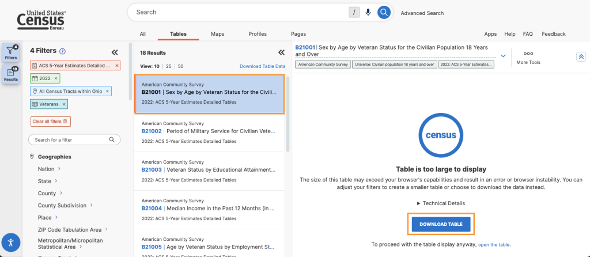
Task: Expand the table title dropdown chevron
Action: [x=503, y=56]
